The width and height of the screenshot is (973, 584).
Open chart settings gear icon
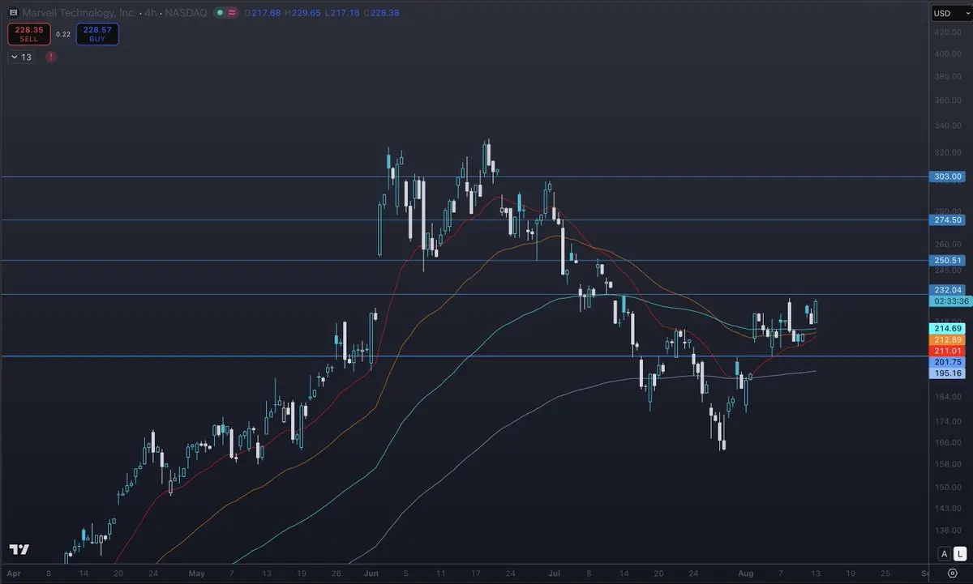click(x=952, y=573)
